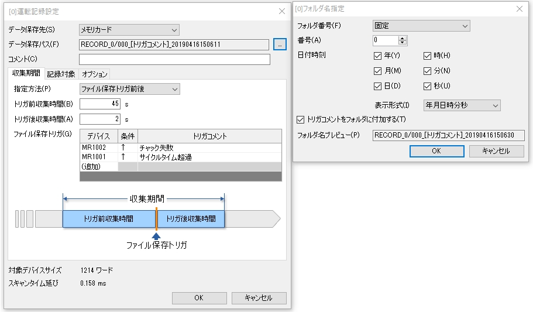Click the browse (...) button for save path
The width and height of the screenshot is (533, 312).
pos(280,44)
